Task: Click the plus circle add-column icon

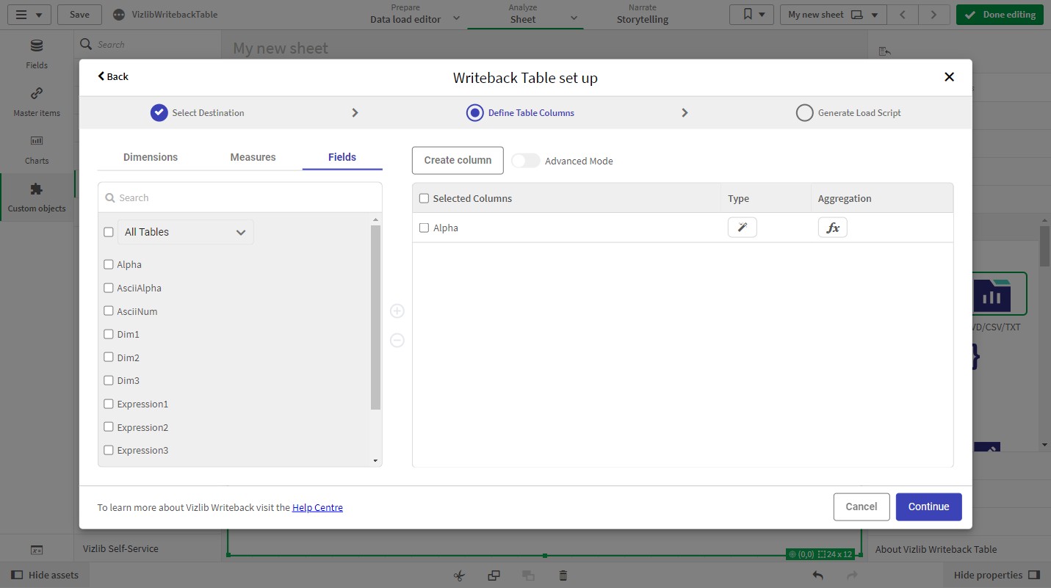Action: tap(397, 311)
